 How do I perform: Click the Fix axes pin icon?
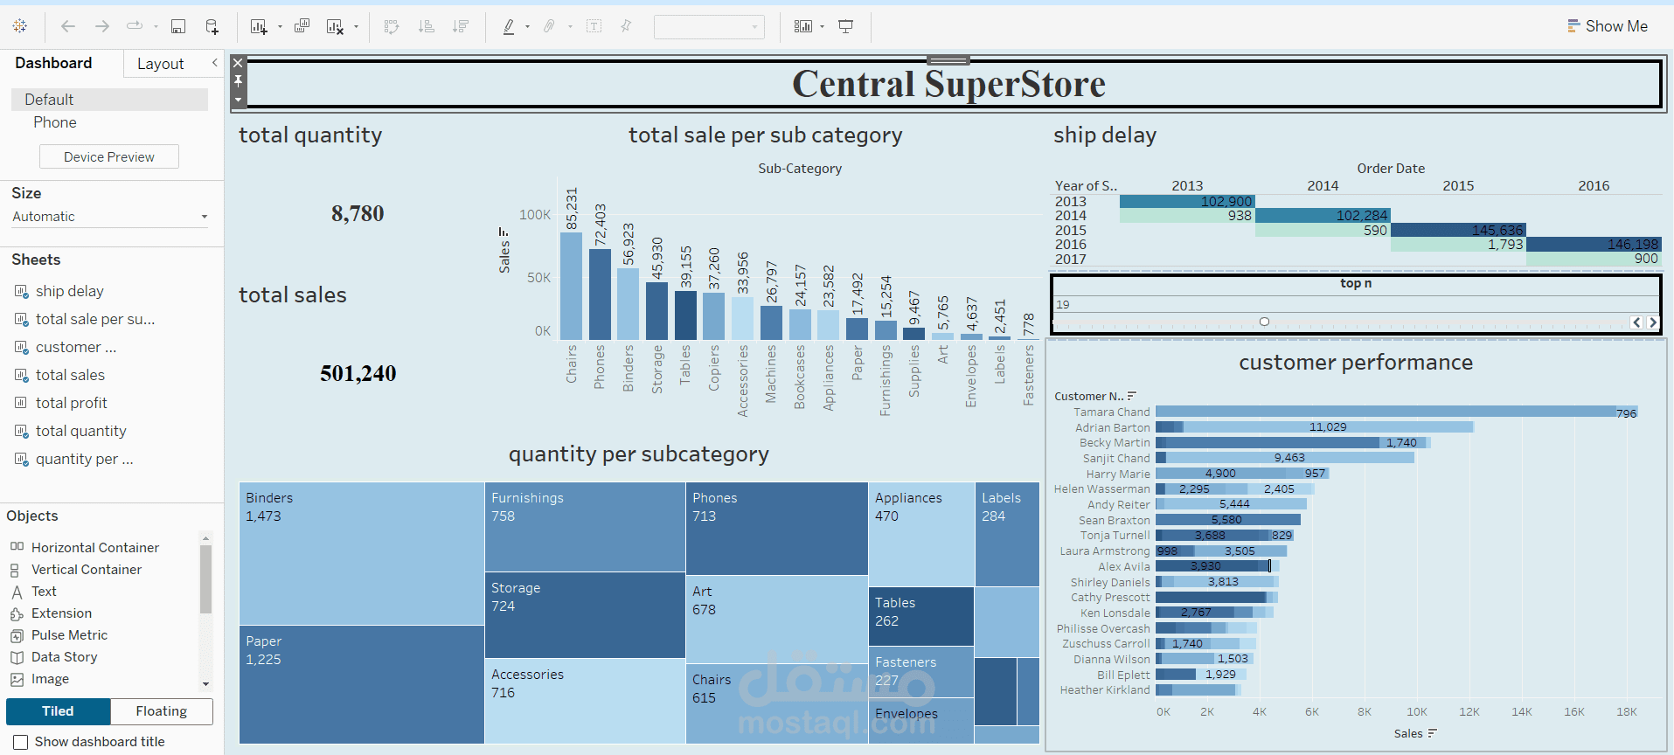pyautogui.click(x=626, y=26)
